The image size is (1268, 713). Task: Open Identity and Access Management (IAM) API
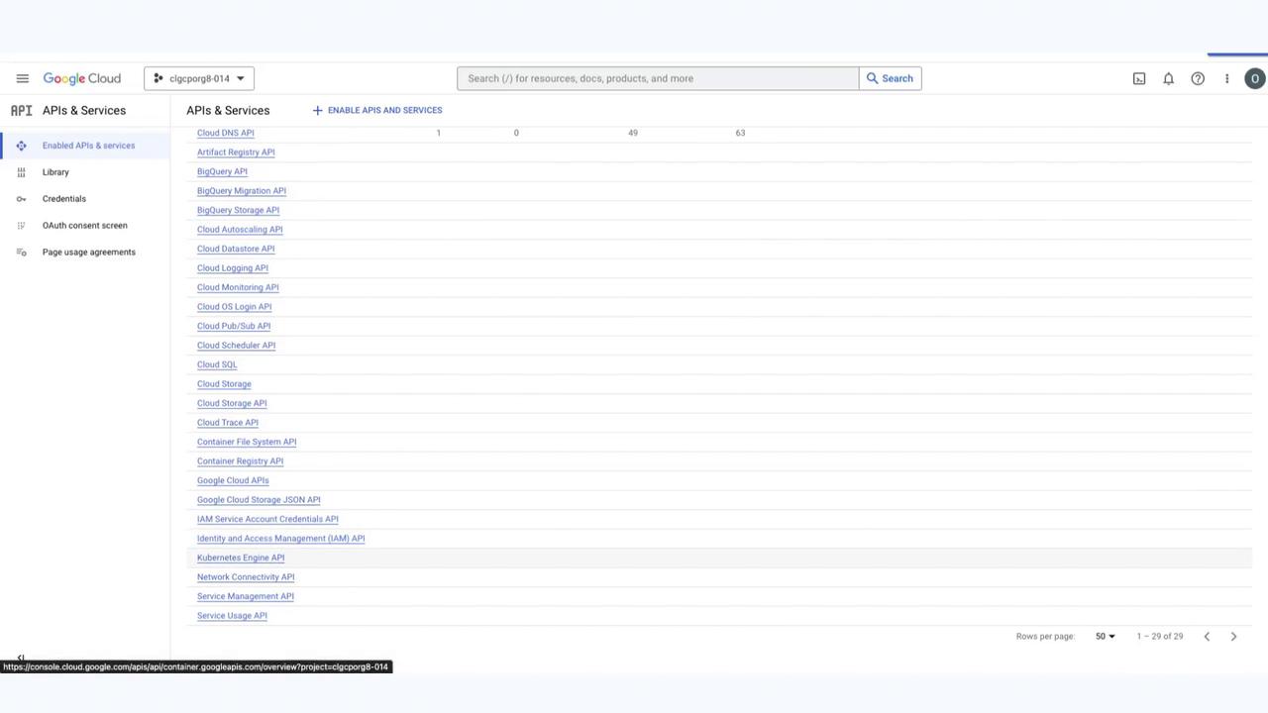pyautogui.click(x=280, y=539)
